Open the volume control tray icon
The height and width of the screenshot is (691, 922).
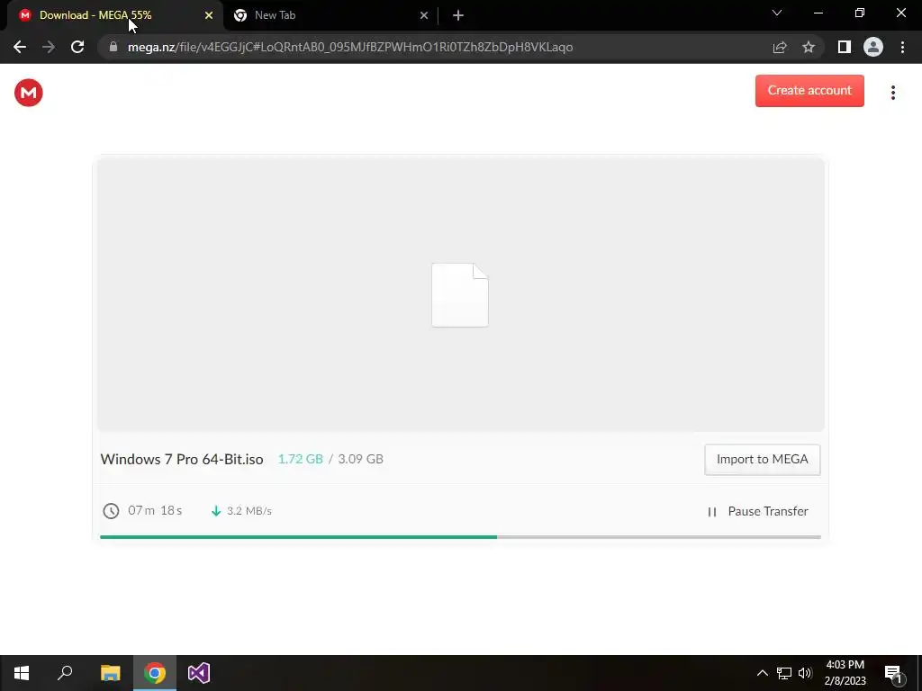click(805, 673)
